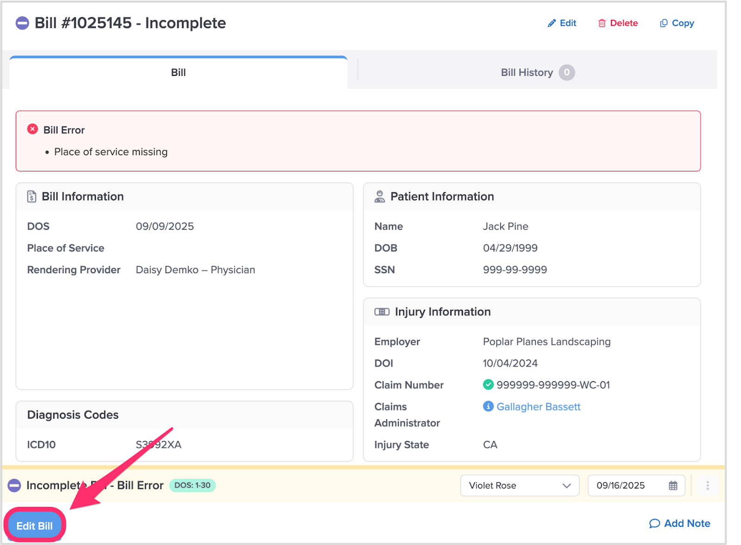
Task: Click the Claims Administrator info icon
Action: pos(488,406)
